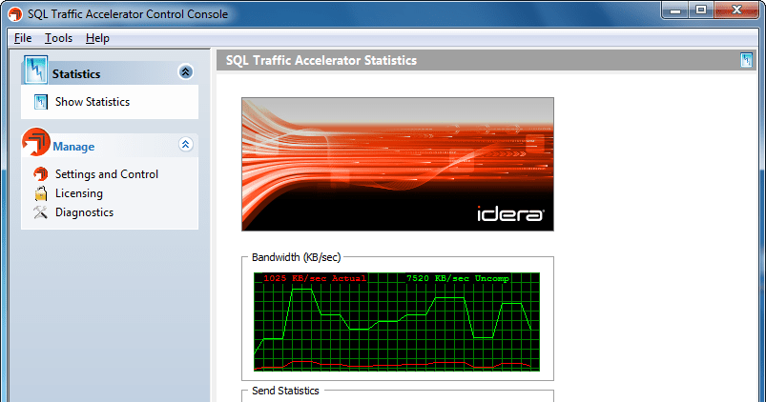Collapse the Statistics panel section
This screenshot has width=766, height=402.
pos(186,72)
